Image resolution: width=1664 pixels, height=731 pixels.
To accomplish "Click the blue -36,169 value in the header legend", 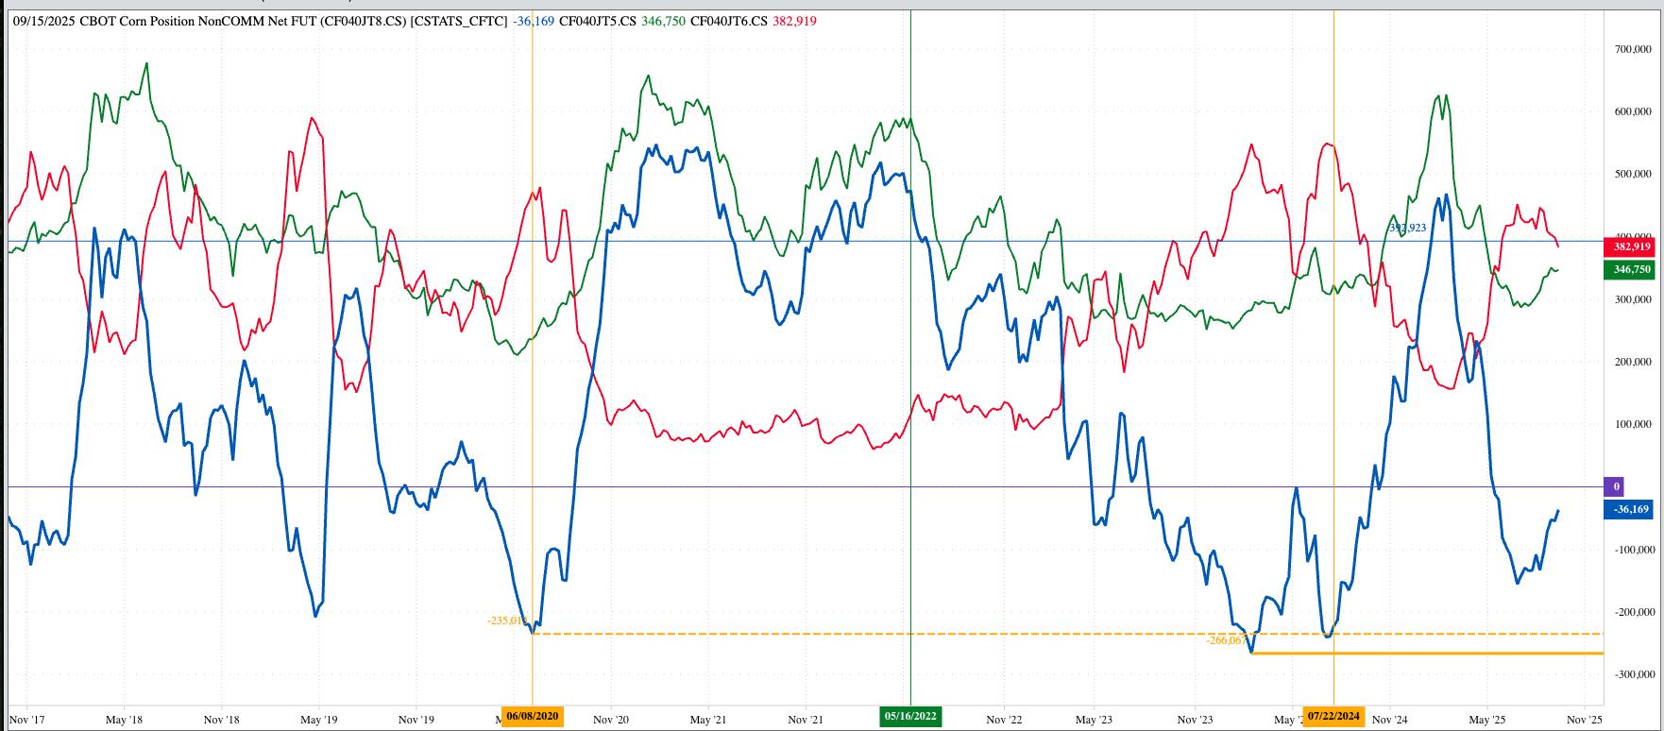I will (x=534, y=21).
